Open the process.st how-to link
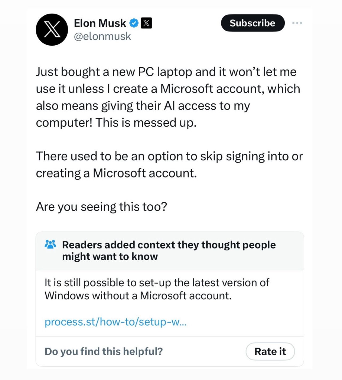The height and width of the screenshot is (380, 342). click(x=115, y=322)
